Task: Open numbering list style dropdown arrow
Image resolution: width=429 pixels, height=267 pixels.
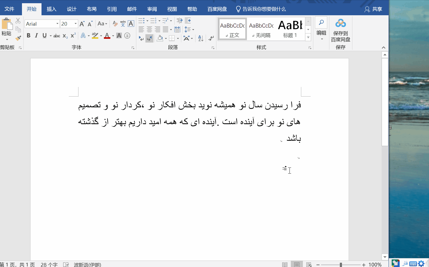Action: click(159, 21)
